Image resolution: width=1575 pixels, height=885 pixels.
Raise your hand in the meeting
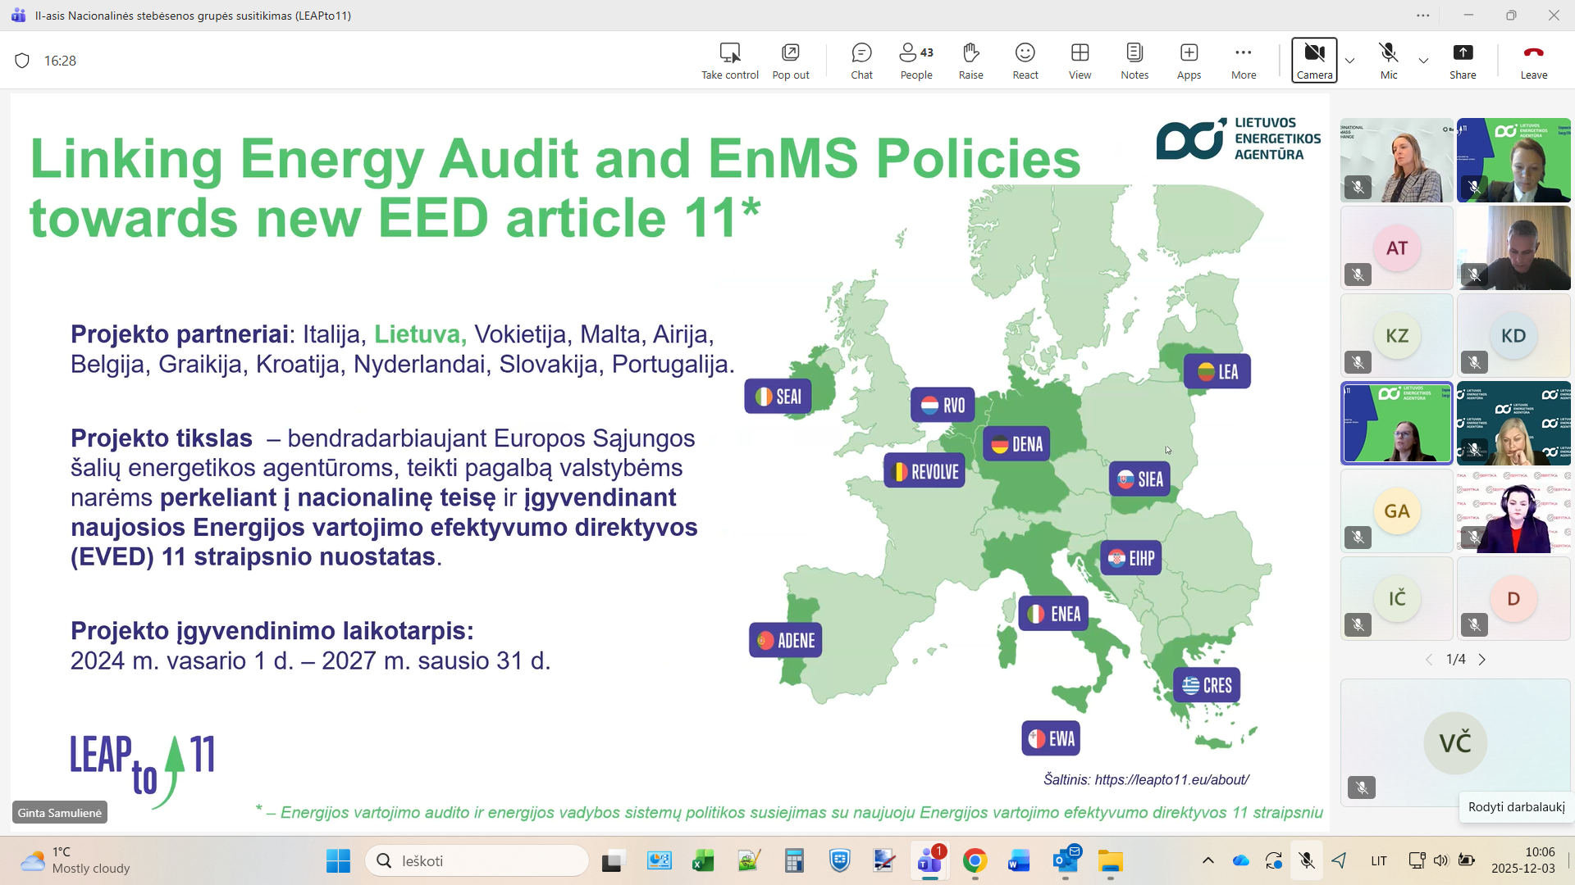pos(970,61)
